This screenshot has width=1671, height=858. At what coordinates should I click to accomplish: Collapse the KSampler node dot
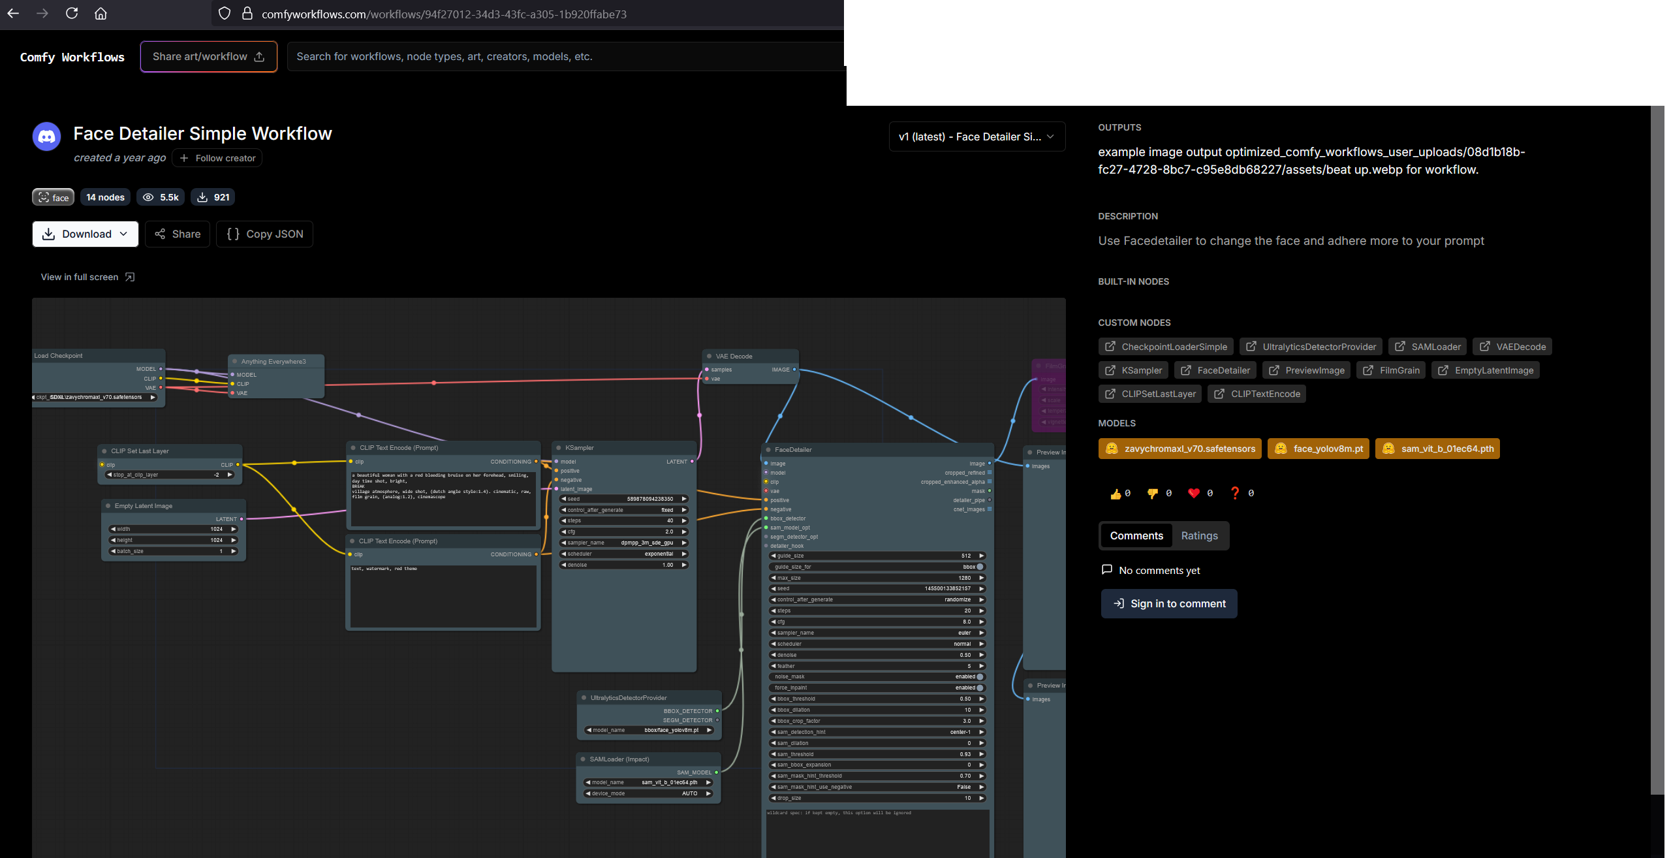[x=559, y=448]
